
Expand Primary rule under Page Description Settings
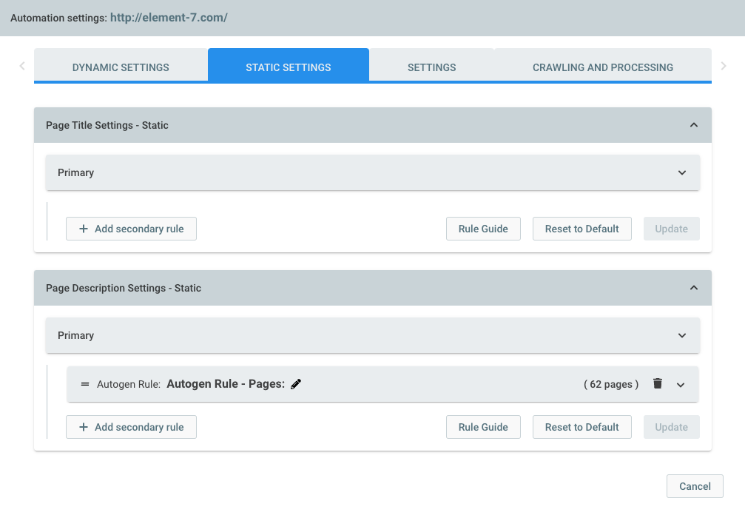[682, 335]
